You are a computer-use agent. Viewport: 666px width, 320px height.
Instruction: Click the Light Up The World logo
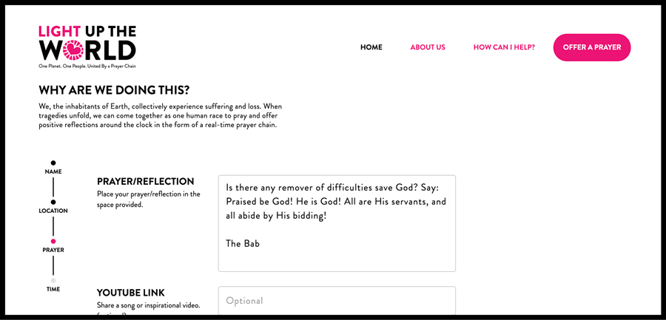[87, 47]
